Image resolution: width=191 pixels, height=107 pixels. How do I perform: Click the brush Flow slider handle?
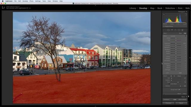point(178,82)
